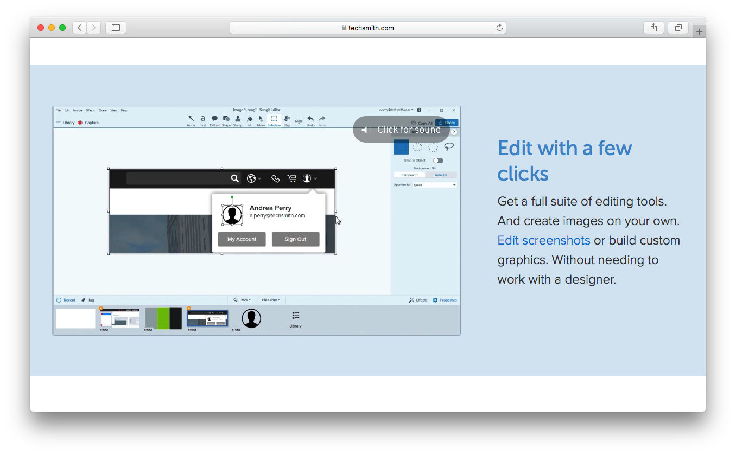
Task: Open the Effects menu
Action: coord(90,110)
